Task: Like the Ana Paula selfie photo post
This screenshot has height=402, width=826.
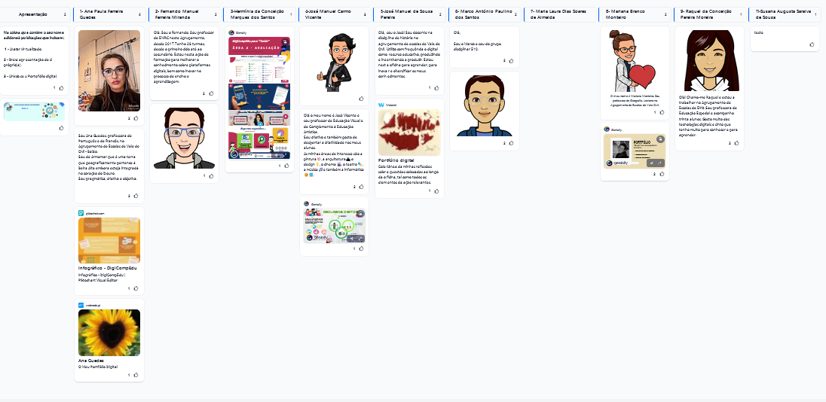Action: [136, 118]
